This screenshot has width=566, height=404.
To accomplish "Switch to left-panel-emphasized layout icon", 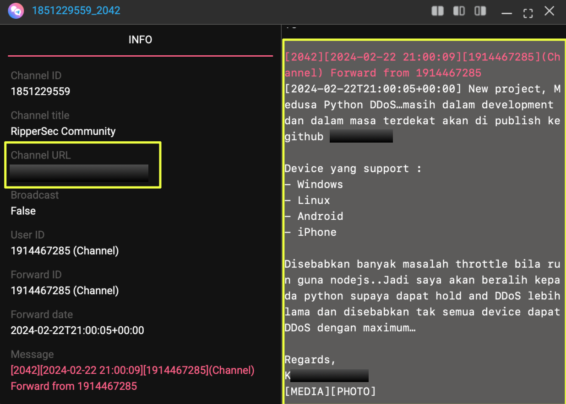I will [x=459, y=11].
